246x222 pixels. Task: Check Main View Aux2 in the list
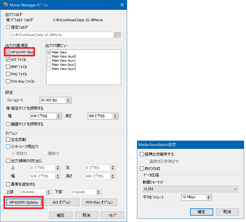pyautogui.click(x=49, y=65)
